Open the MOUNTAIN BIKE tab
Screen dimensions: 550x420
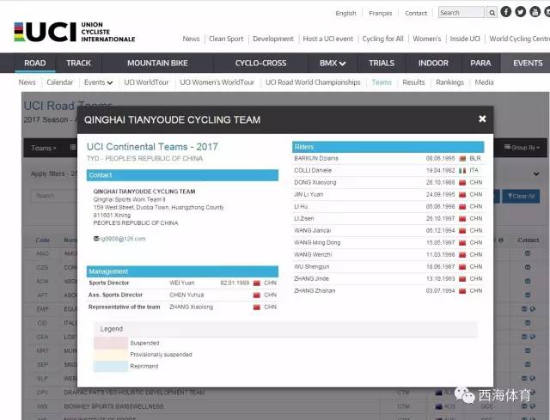[157, 63]
